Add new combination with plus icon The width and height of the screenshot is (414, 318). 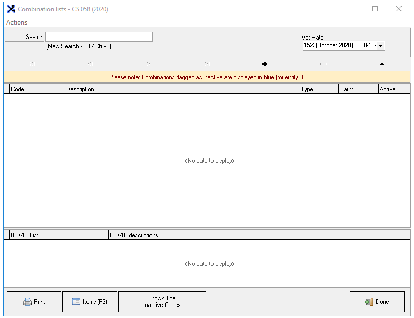click(x=265, y=64)
